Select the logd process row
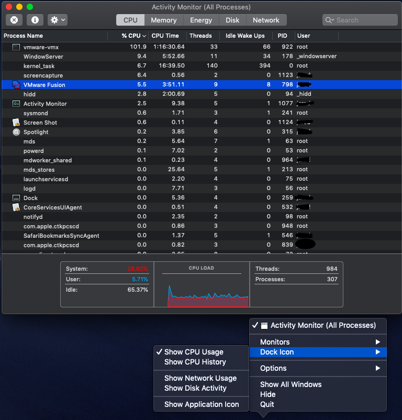Screen dimensions: 402x420 coord(202,189)
